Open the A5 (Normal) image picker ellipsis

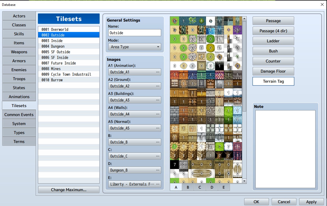point(158,128)
